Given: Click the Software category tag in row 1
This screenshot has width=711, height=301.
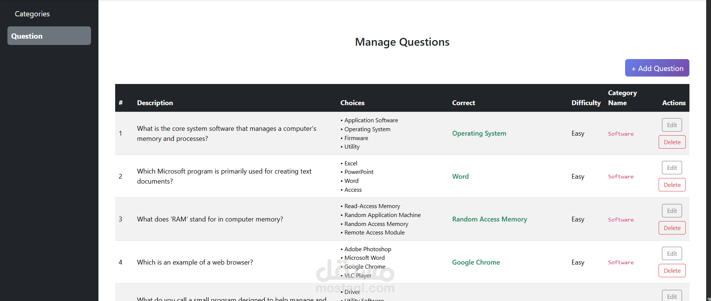Looking at the screenshot, I should coord(621,134).
